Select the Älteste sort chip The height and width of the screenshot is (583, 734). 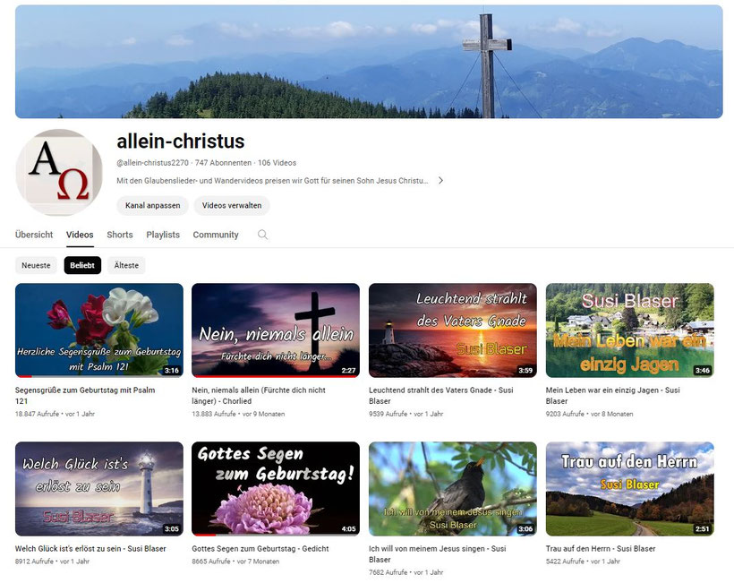pyautogui.click(x=126, y=265)
